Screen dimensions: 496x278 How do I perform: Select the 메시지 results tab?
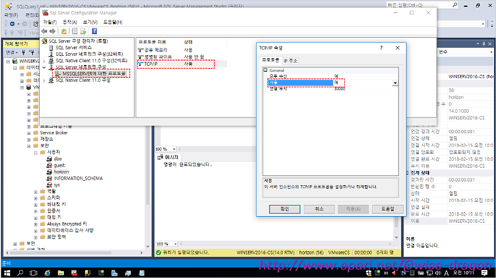coord(169,157)
